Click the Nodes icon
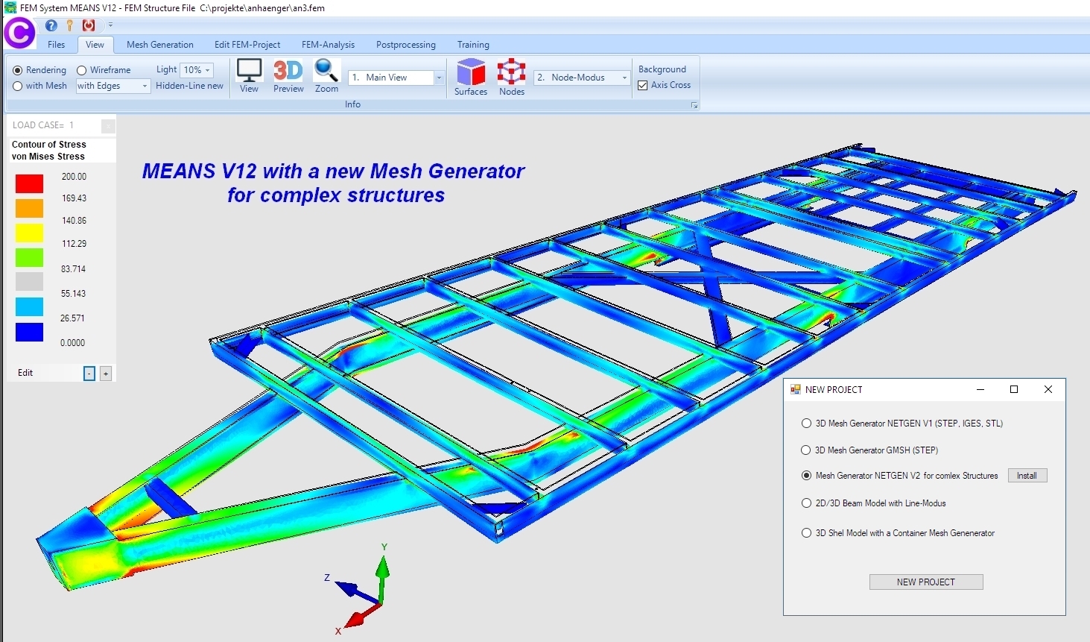 tap(512, 78)
